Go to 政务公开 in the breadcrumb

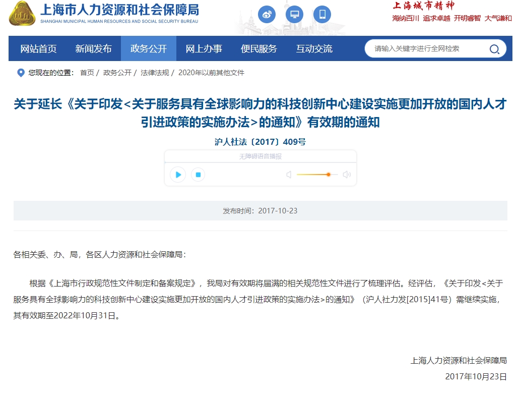click(x=117, y=73)
